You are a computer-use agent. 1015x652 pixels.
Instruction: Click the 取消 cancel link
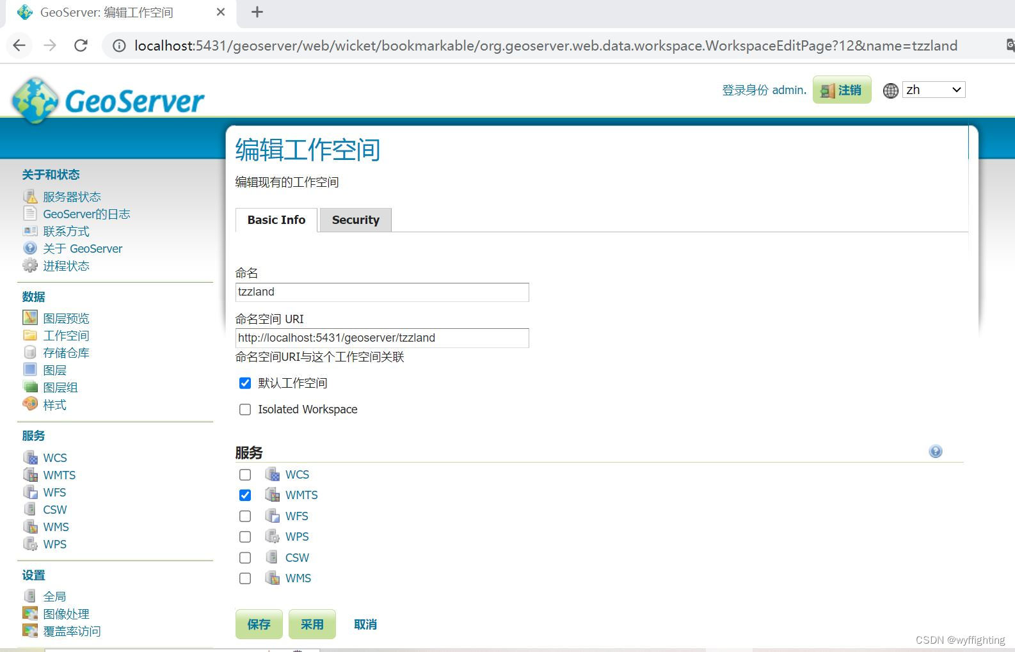point(365,624)
